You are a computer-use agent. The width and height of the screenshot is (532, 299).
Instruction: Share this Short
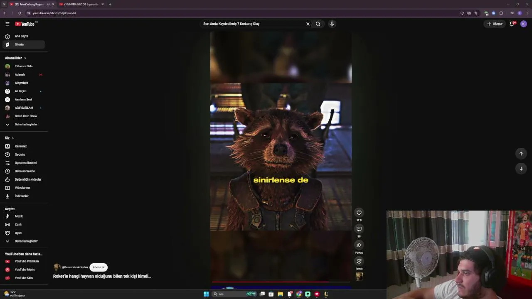[359, 245]
